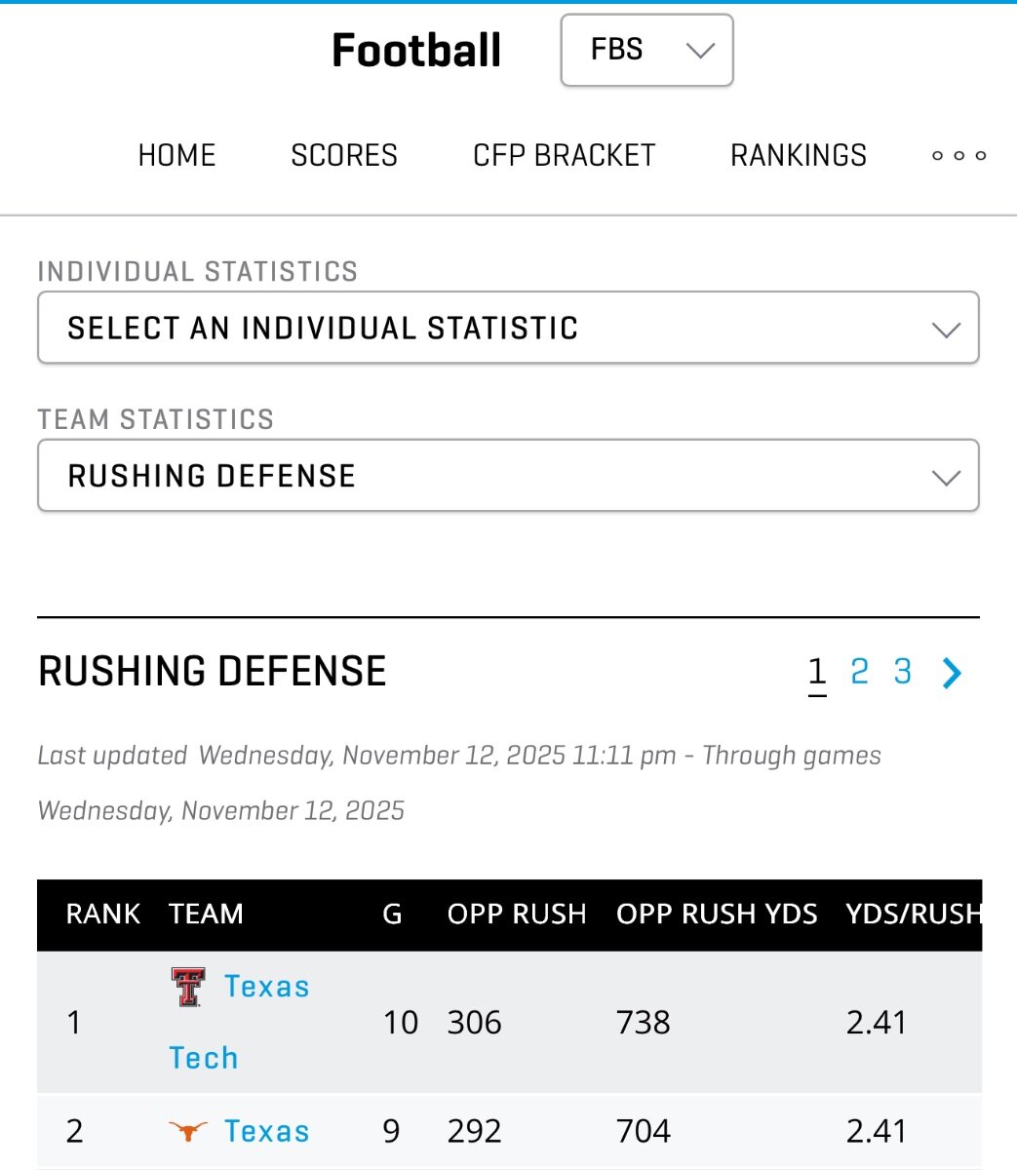The image size is (1017, 1170).
Task: Click the YDS/RUSH column header
Action: click(x=913, y=914)
